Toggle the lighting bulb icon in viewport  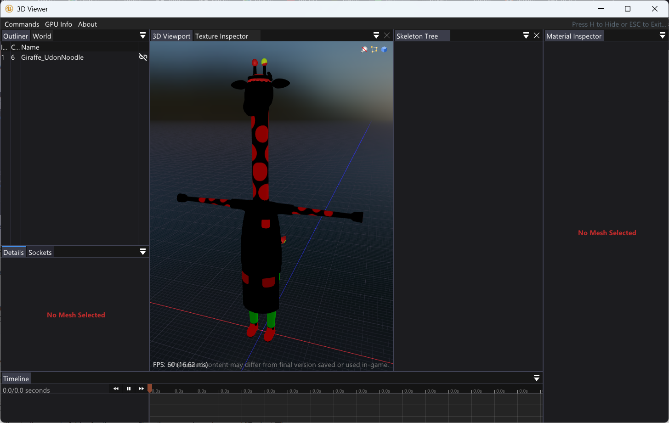364,49
